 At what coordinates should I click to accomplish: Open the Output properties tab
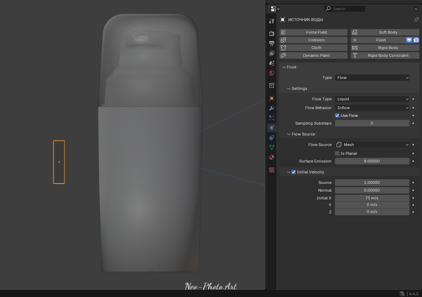[x=272, y=44]
